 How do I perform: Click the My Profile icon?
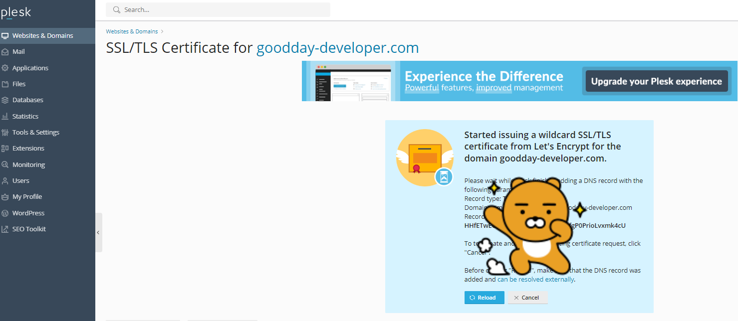pyautogui.click(x=5, y=197)
